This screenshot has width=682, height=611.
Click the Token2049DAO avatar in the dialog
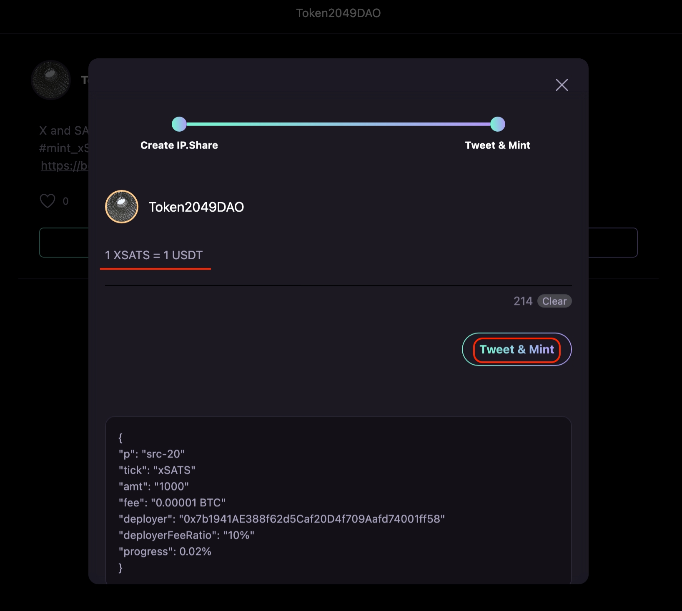click(122, 207)
